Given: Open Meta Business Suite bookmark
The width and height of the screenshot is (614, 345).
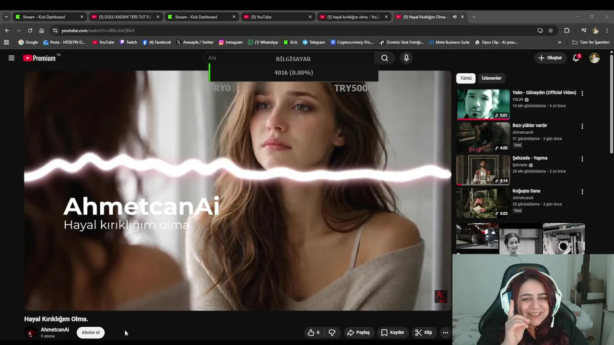Looking at the screenshot, I should (449, 42).
